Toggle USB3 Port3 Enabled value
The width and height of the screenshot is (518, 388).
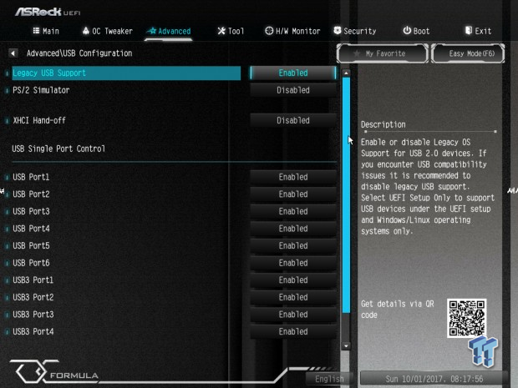293,315
